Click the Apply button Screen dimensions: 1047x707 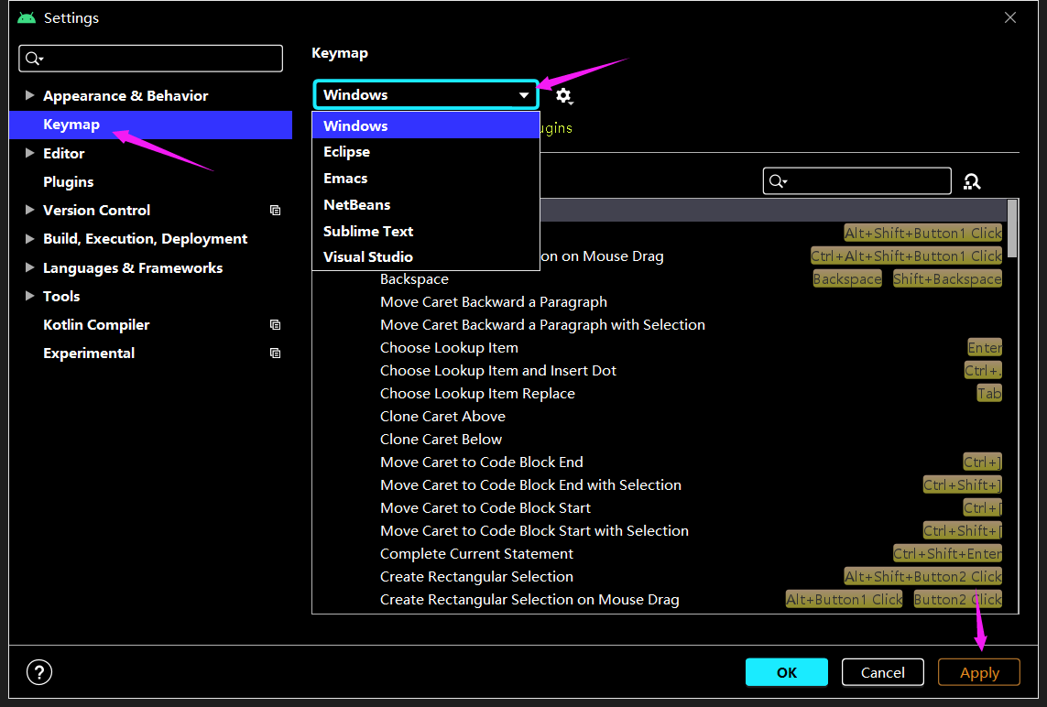point(979,672)
